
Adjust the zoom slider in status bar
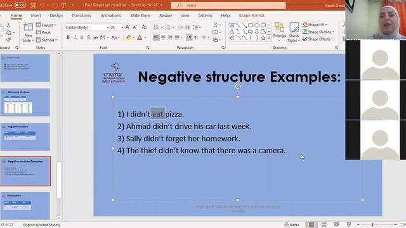pos(372,225)
